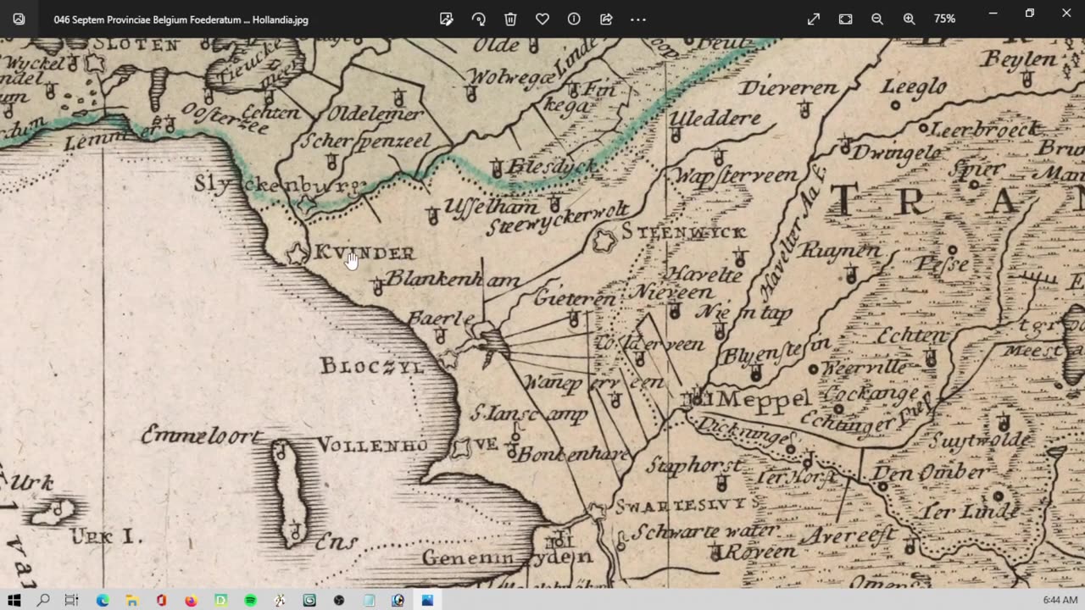The image size is (1085, 610).
Task: Click the Emmeloort label on the map
Action: (202, 436)
